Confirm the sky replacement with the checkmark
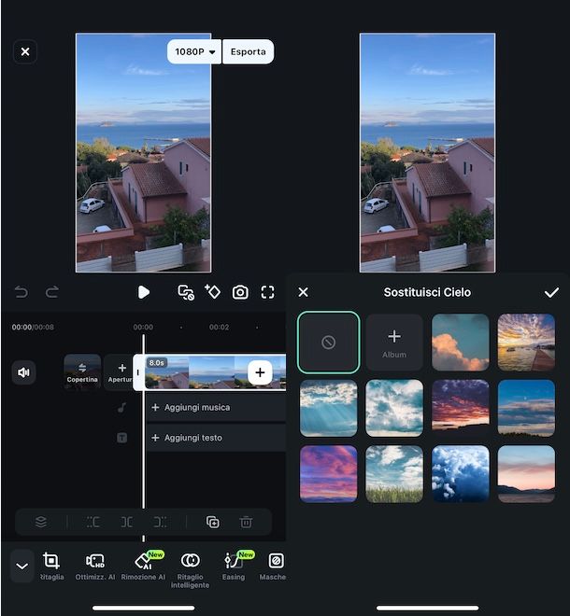 point(551,292)
